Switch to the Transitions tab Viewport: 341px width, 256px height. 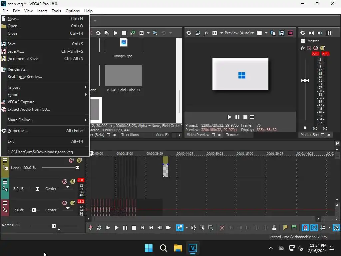tap(130, 135)
